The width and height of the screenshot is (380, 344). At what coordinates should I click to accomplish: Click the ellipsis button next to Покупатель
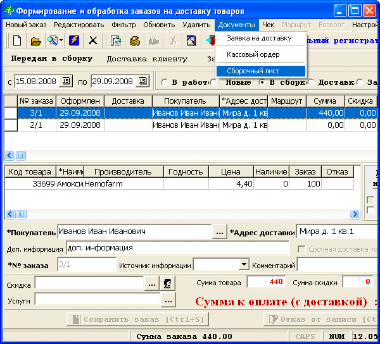click(219, 232)
